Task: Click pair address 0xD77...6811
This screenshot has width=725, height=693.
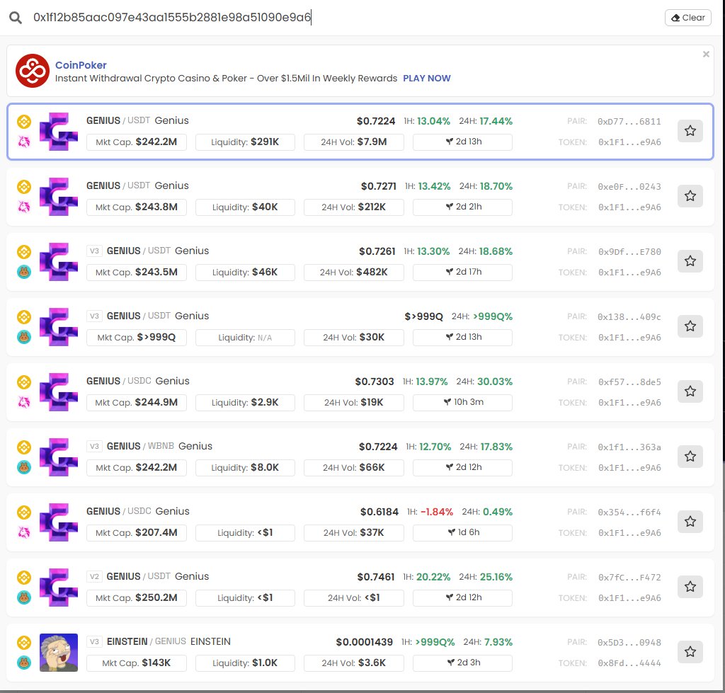Action: tap(629, 122)
